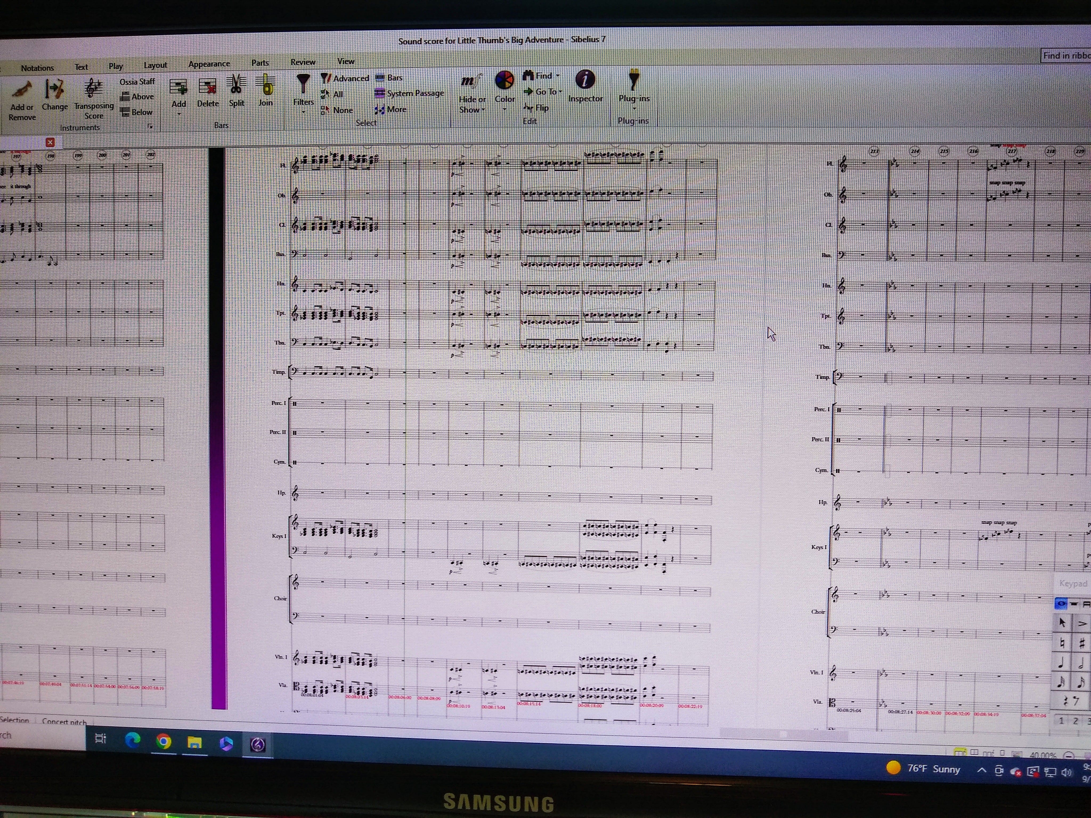This screenshot has height=818, width=1091.
Task: Click the Plug-ins icon
Action: click(x=634, y=79)
